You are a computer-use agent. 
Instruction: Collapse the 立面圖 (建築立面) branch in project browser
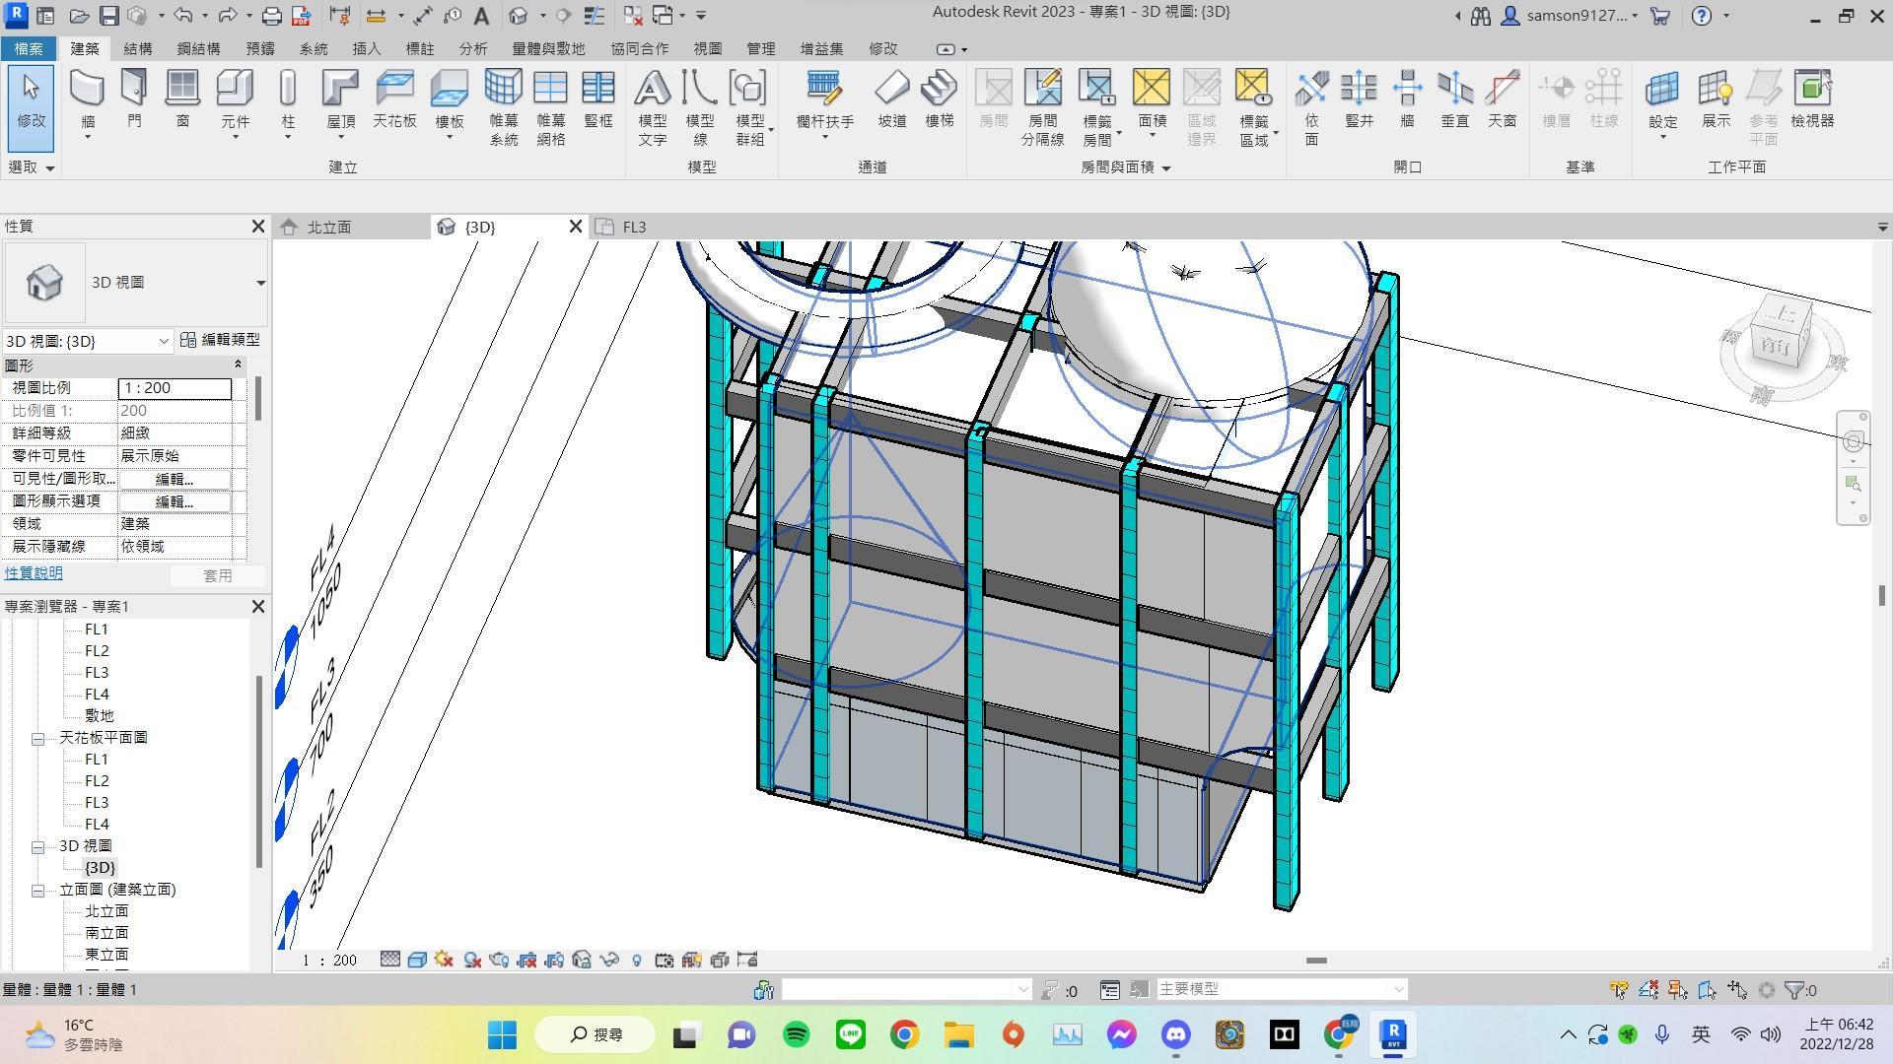pos(37,890)
